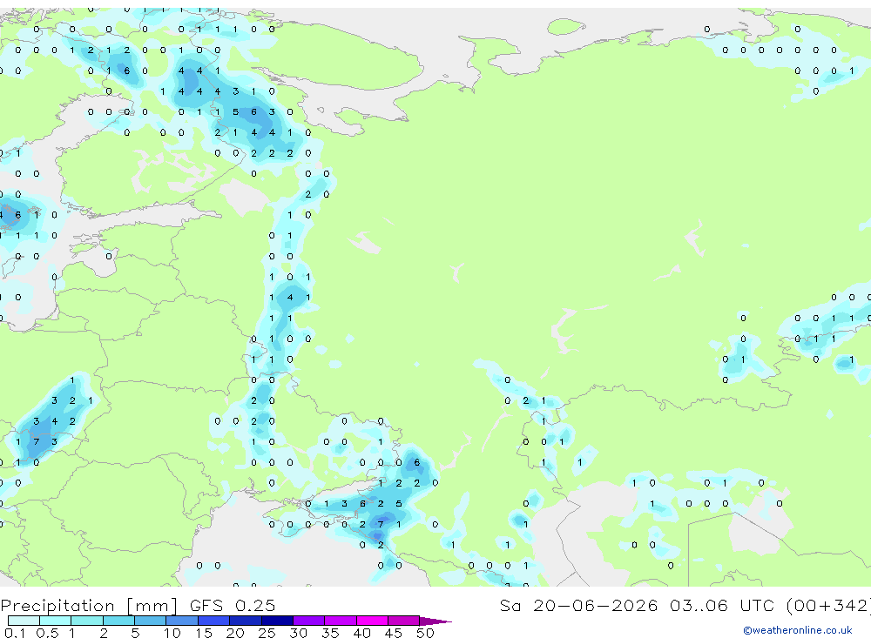Image resolution: width=871 pixels, height=638 pixels.
Task: Choose the 2–5 mm legend color swatch
Action: pos(118,621)
